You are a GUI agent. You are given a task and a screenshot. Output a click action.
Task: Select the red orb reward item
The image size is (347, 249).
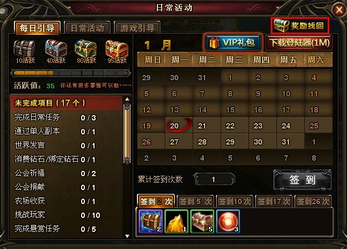pyautogui.click(x=228, y=221)
